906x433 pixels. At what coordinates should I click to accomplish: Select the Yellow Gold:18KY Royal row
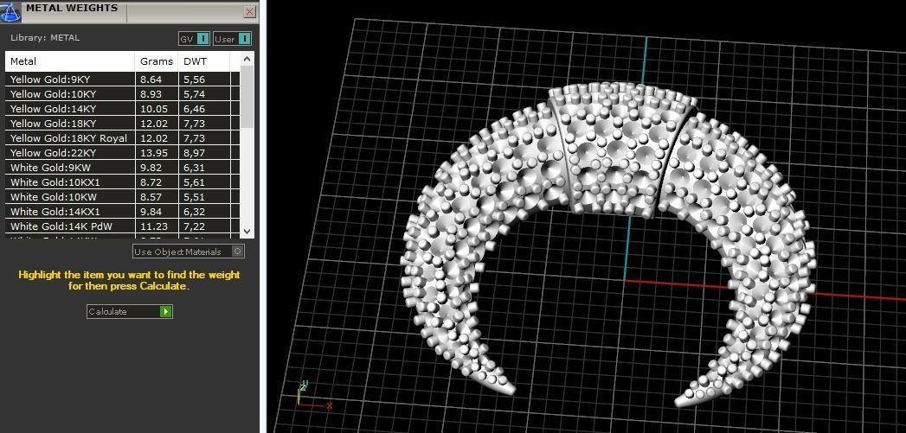(123, 138)
